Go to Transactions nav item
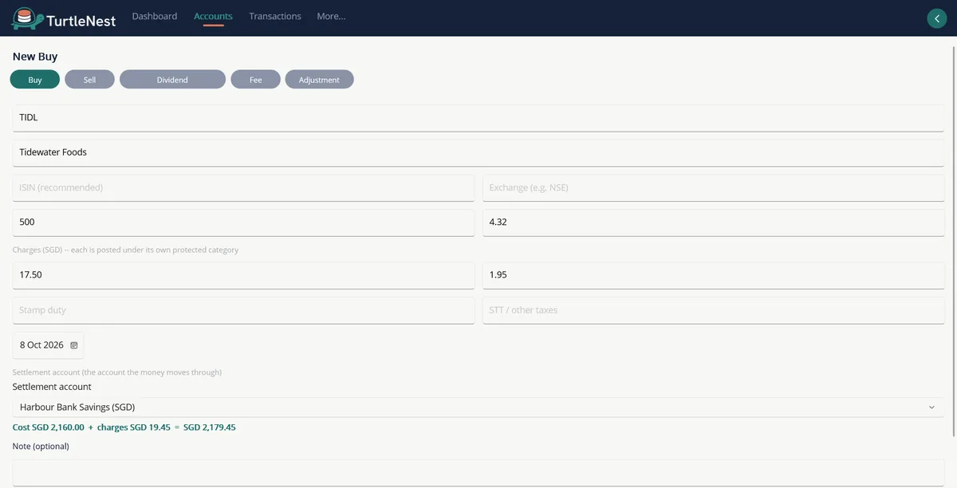The width and height of the screenshot is (957, 488). (x=275, y=16)
